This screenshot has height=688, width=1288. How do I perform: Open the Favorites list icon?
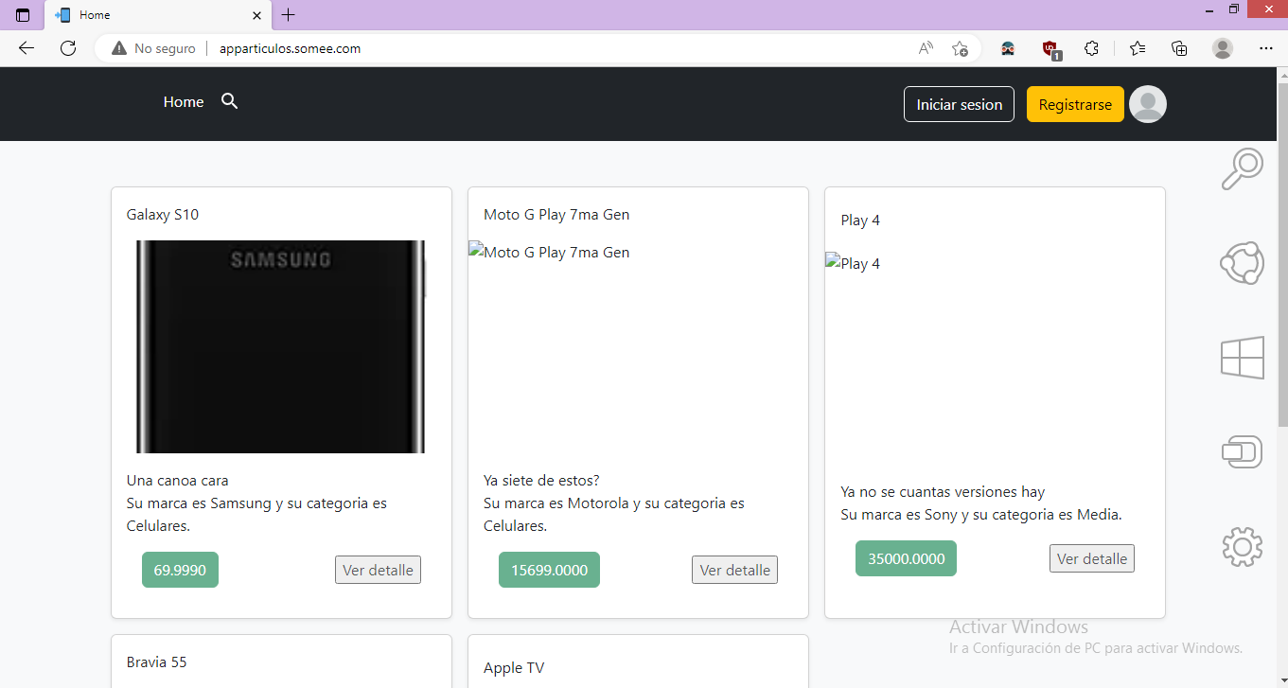pyautogui.click(x=1137, y=48)
